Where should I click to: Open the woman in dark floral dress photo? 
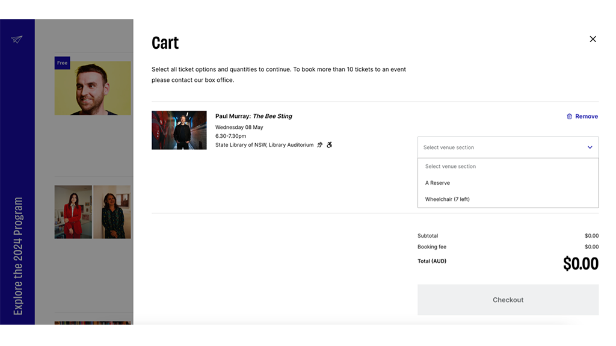click(112, 212)
